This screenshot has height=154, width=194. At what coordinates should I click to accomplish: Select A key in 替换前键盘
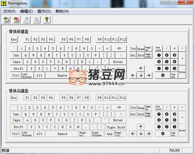[28, 62]
